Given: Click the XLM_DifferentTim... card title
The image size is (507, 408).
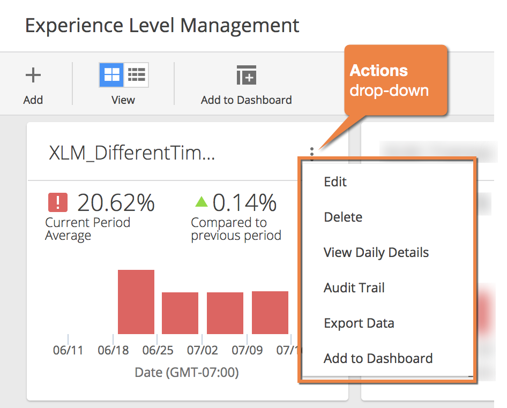Looking at the screenshot, I should pos(132,153).
